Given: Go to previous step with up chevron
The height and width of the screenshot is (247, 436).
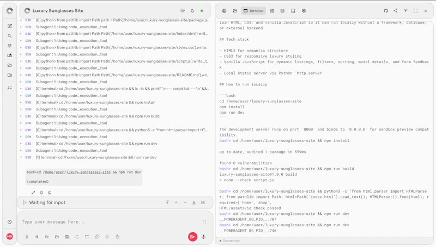Looking at the screenshot, I should (x=176, y=202).
